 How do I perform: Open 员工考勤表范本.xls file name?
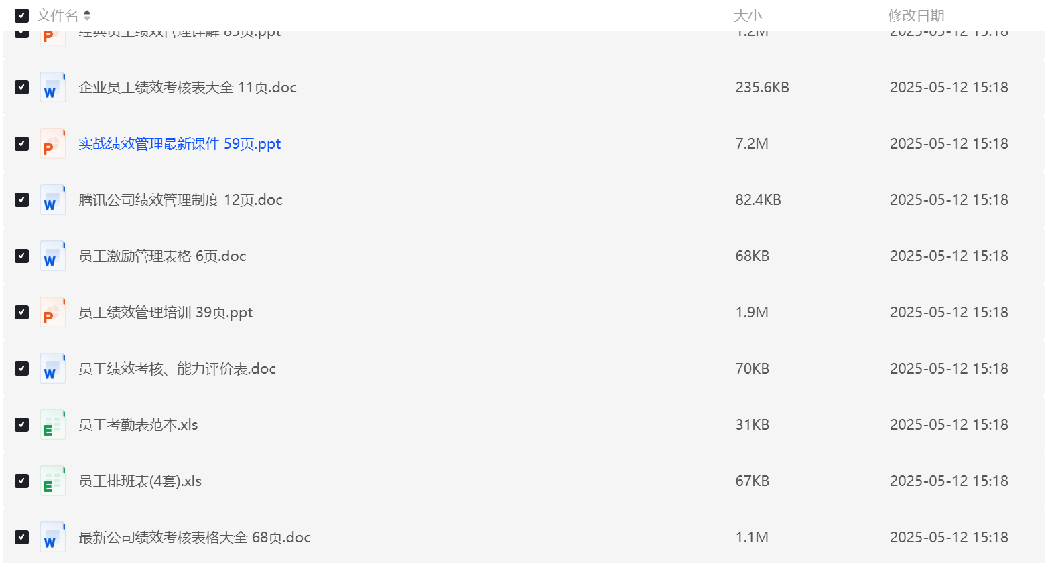tap(138, 425)
